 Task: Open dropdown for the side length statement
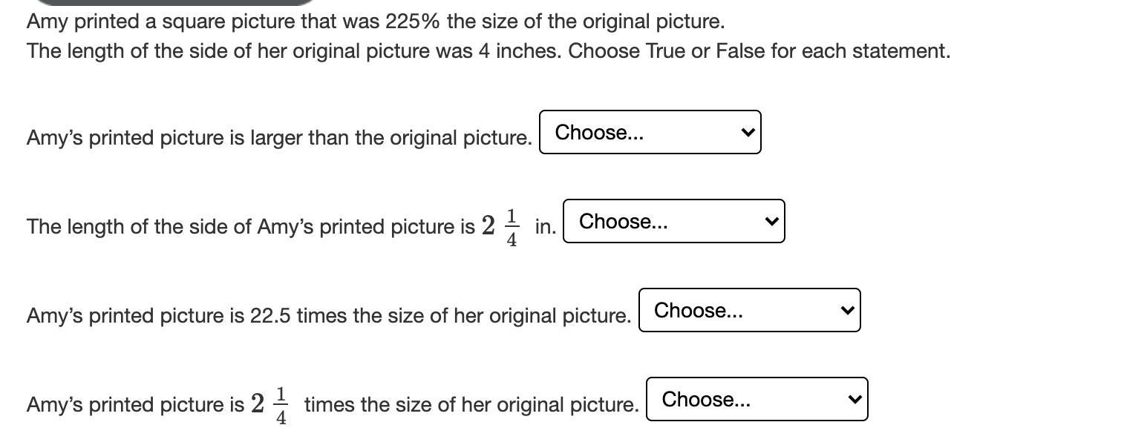tap(673, 221)
